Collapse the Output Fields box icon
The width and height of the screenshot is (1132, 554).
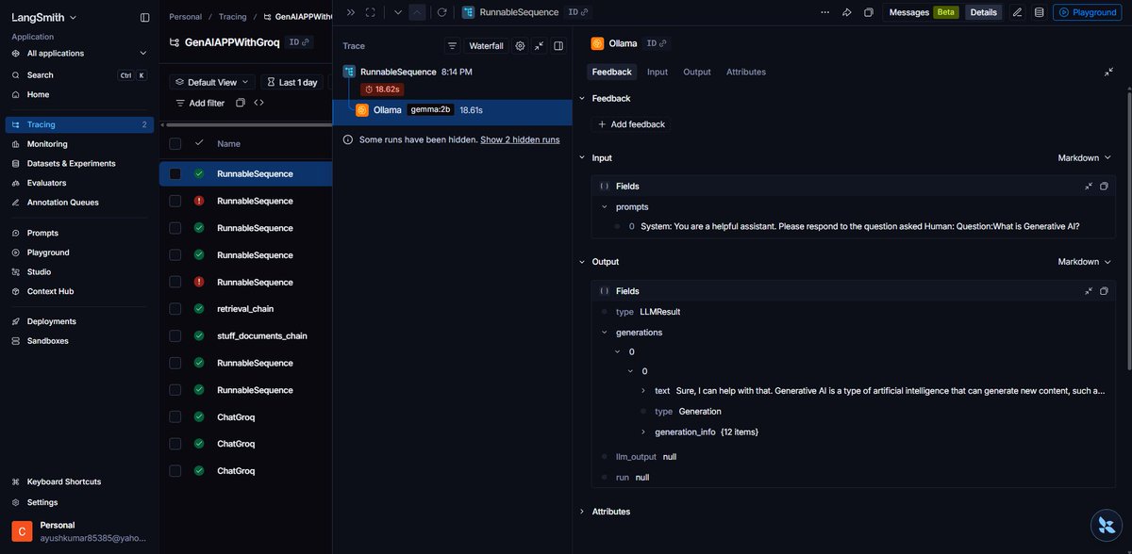point(1088,291)
